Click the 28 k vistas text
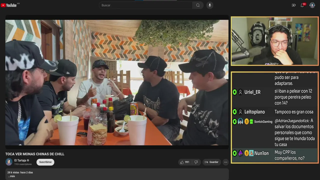Image resolution: width=320 pixels, height=180 pixels. pyautogui.click(x=13, y=172)
